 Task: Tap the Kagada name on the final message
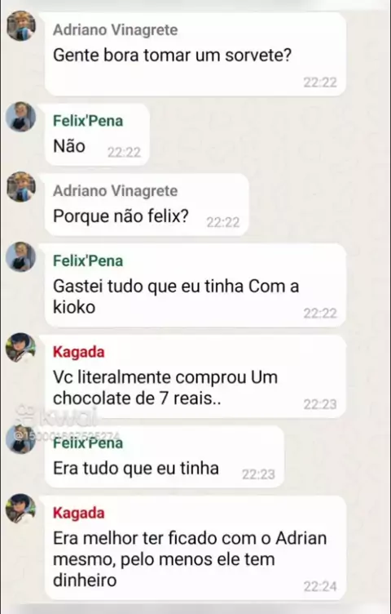tap(78, 513)
